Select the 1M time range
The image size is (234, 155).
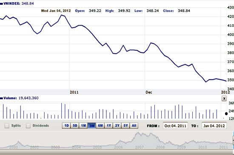[83, 126]
